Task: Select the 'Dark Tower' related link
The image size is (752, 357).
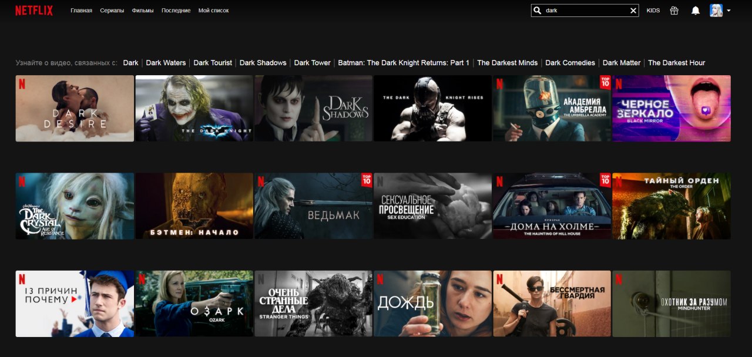Action: click(x=312, y=63)
